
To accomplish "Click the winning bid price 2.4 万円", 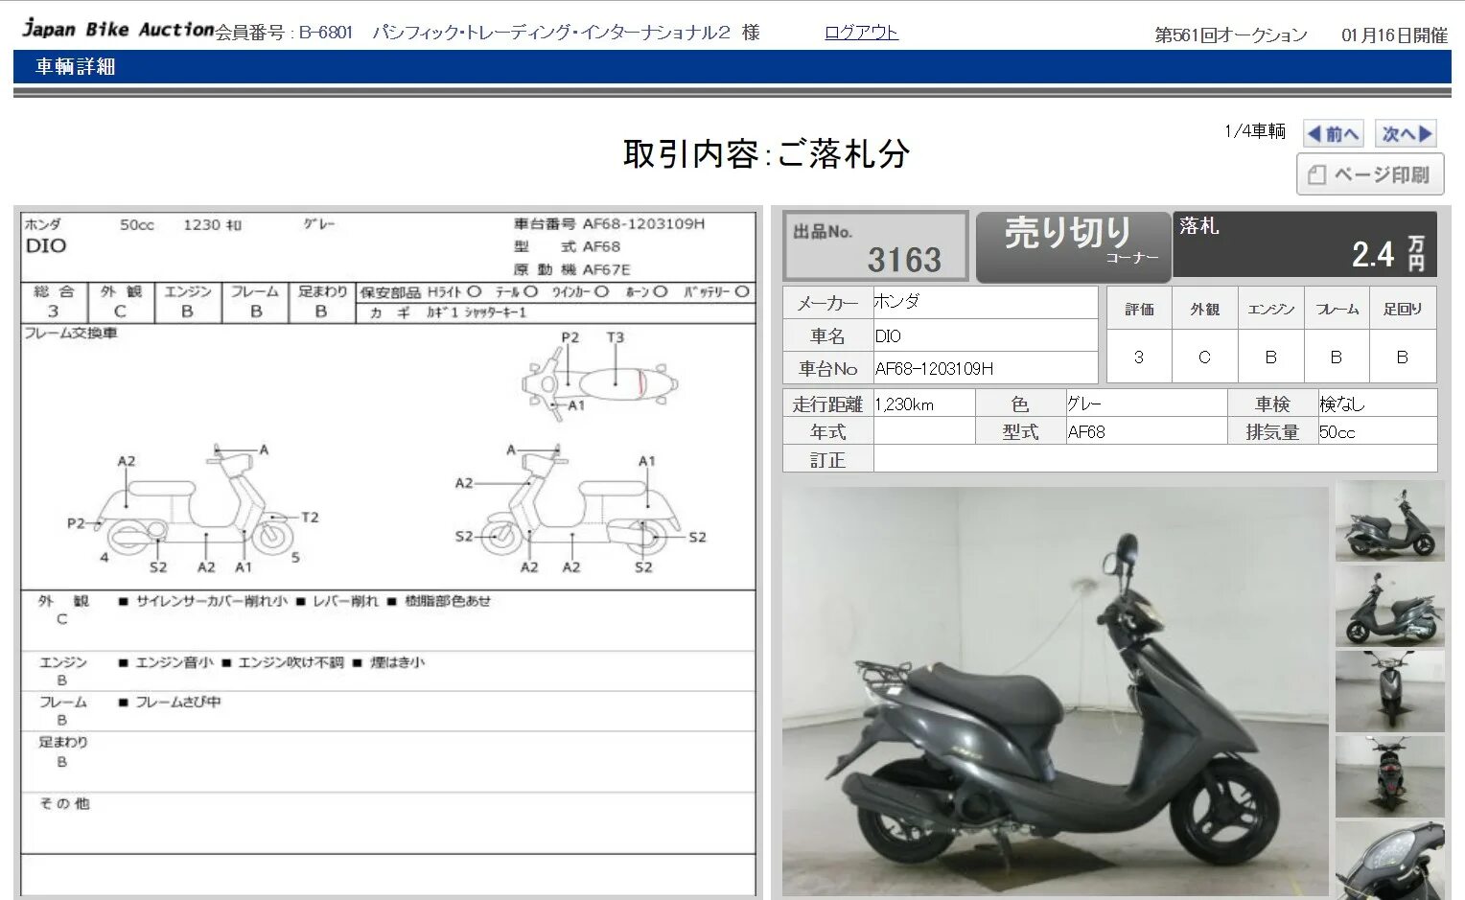I will [1388, 254].
